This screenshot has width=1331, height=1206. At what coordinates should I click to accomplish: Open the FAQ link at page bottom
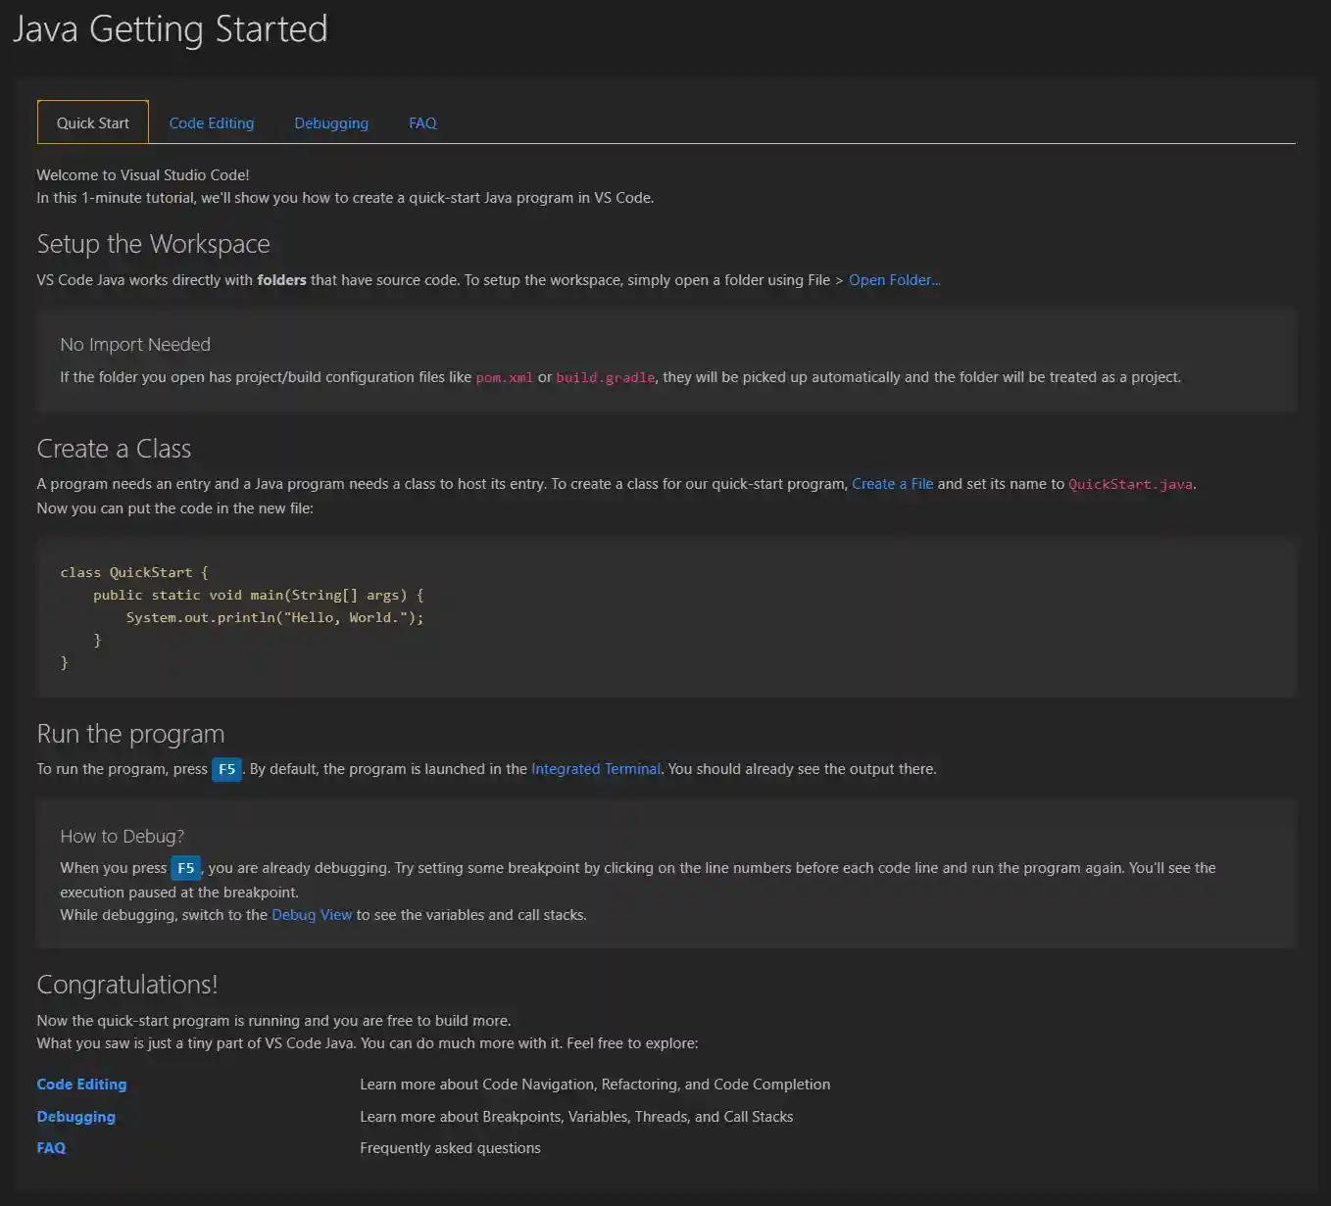pyautogui.click(x=51, y=1147)
